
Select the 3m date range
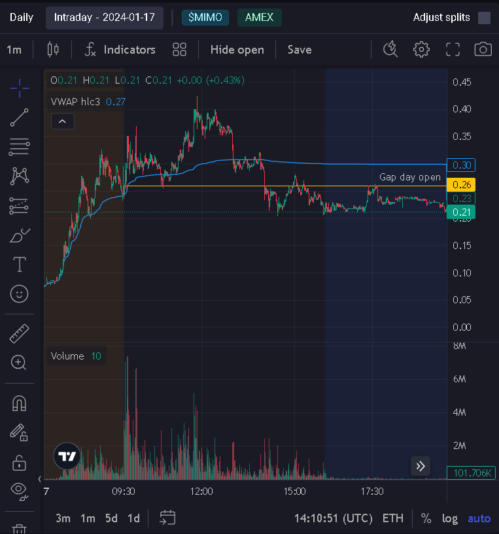click(x=63, y=518)
